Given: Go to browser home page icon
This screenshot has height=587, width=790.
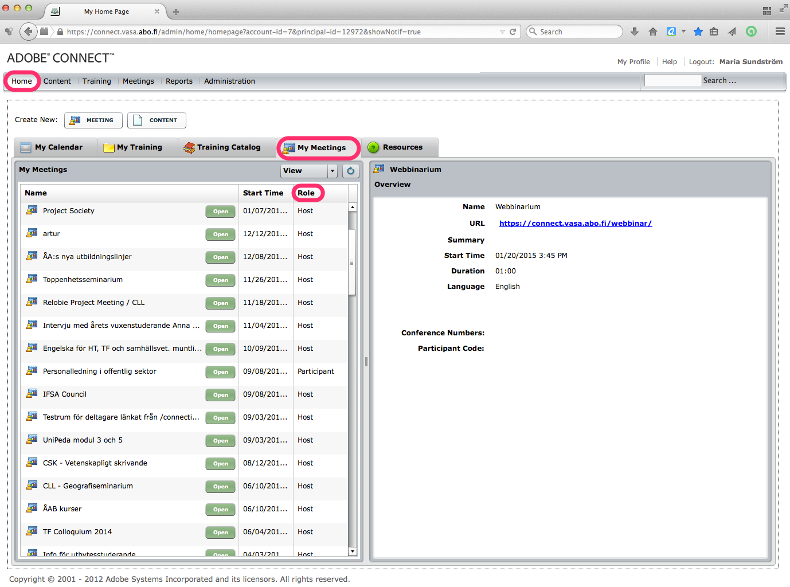Looking at the screenshot, I should click(652, 32).
